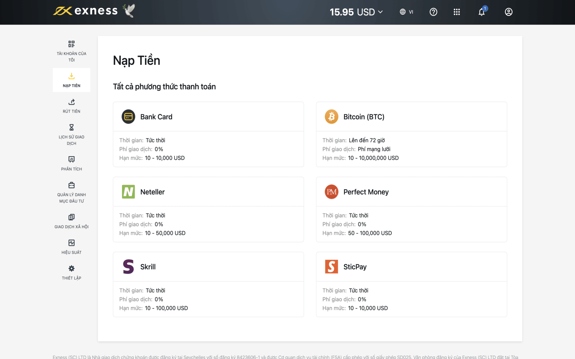
Task: Open PHÂN TÍCH menu item
Action: click(x=72, y=169)
